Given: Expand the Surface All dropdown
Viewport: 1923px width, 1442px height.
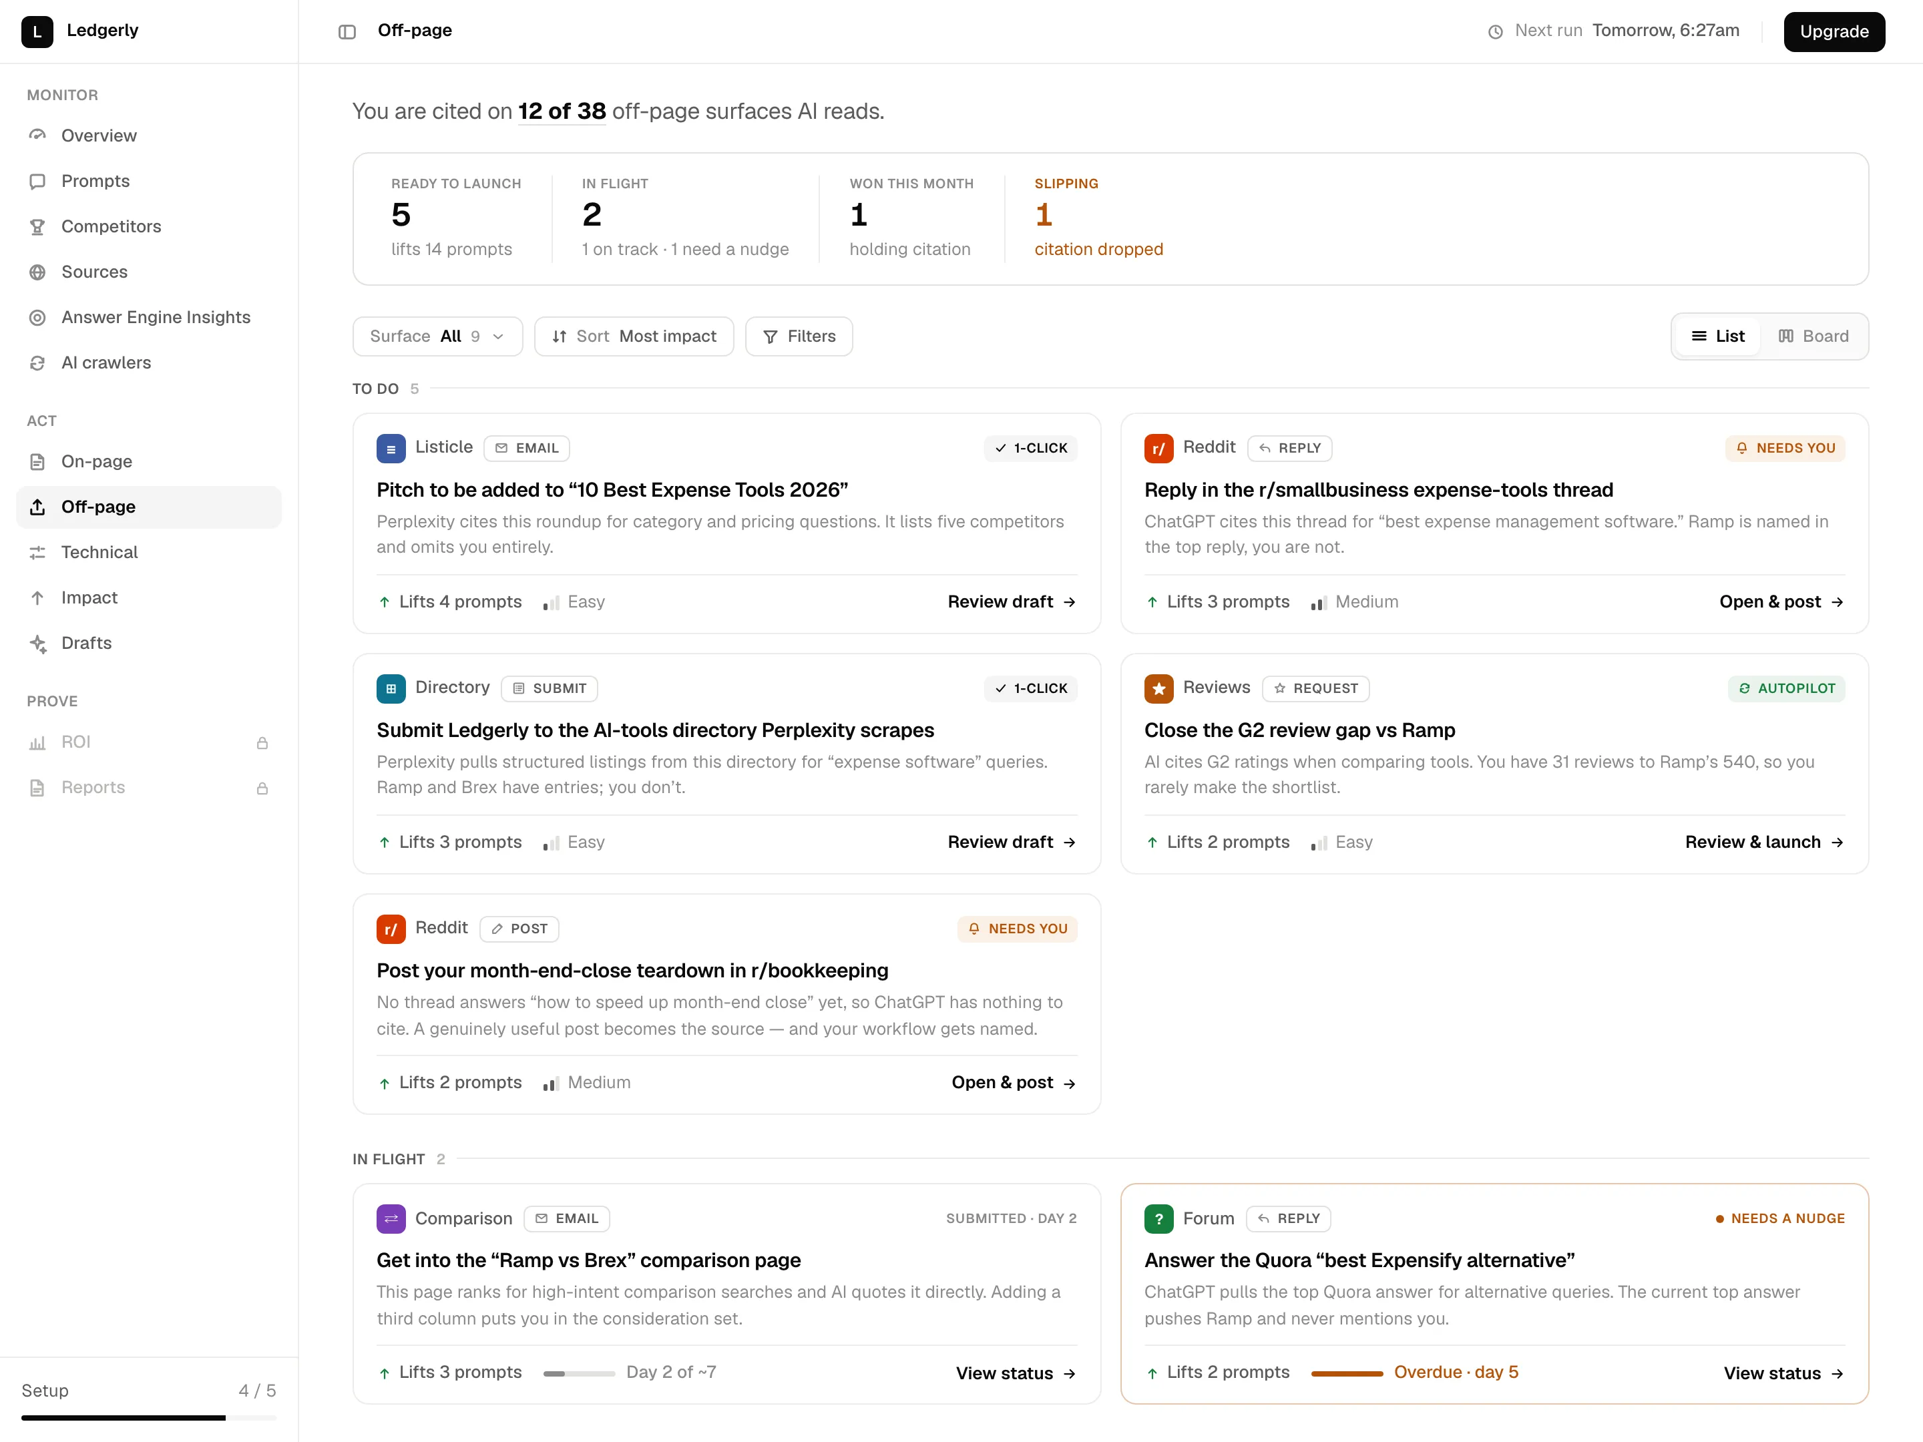Looking at the screenshot, I should [437, 336].
